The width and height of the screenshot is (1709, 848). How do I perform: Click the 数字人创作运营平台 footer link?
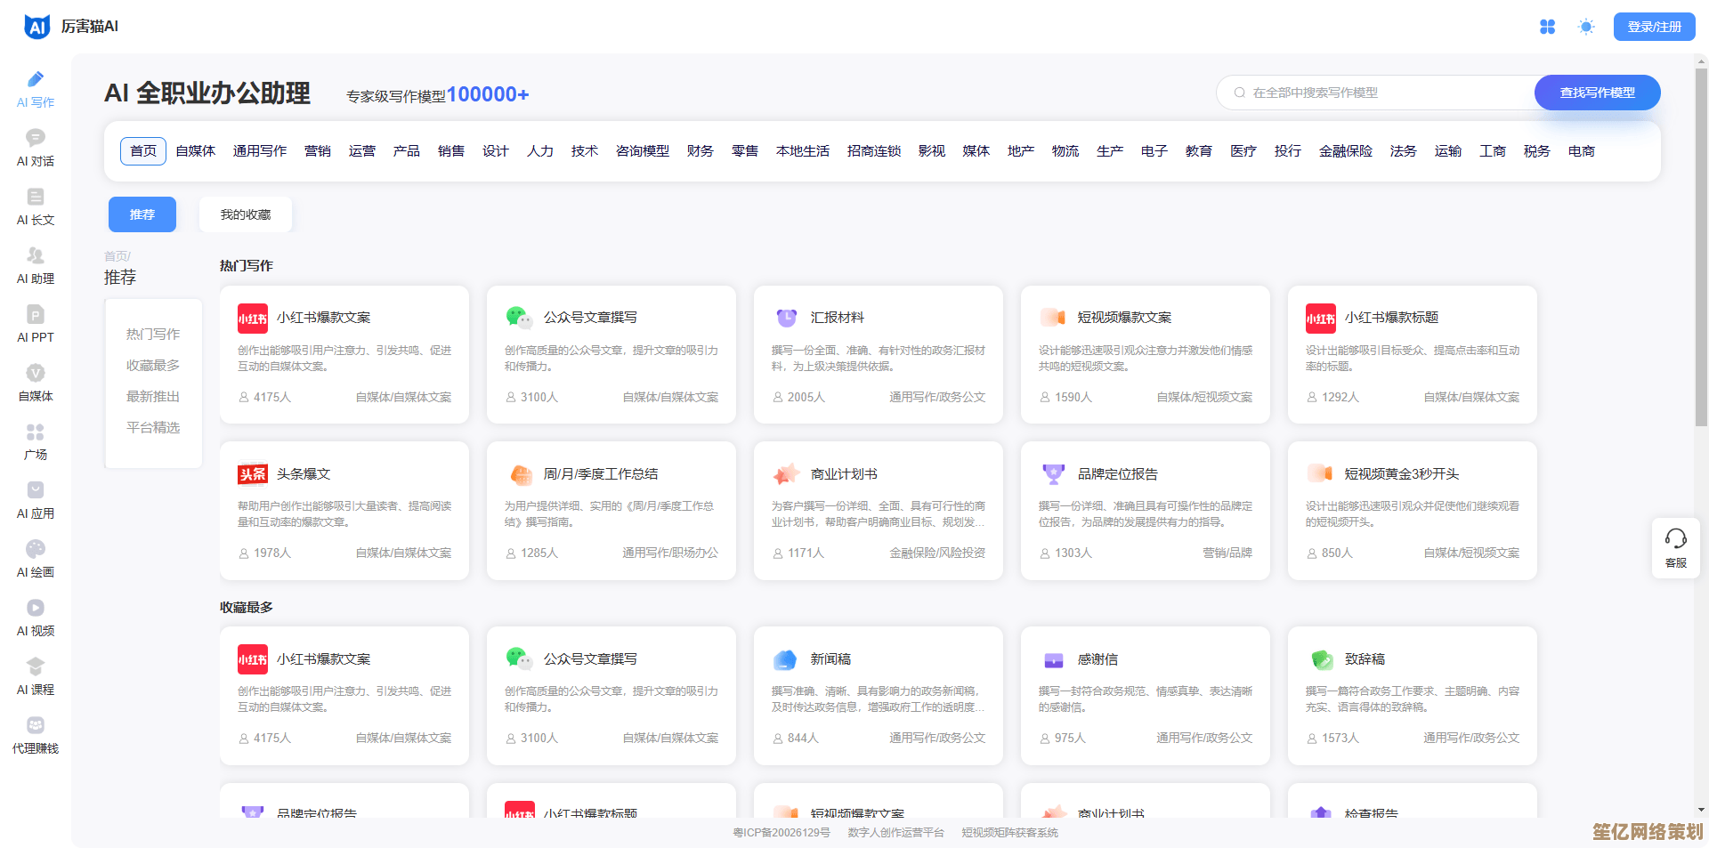896,833
